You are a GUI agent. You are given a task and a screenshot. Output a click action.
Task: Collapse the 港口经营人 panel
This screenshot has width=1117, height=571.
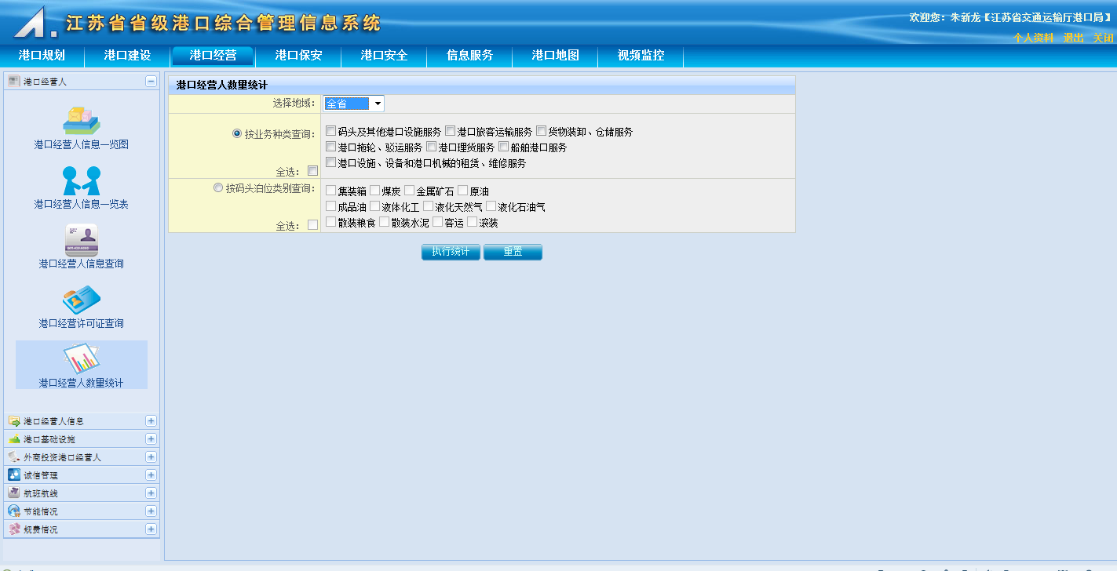tap(151, 82)
